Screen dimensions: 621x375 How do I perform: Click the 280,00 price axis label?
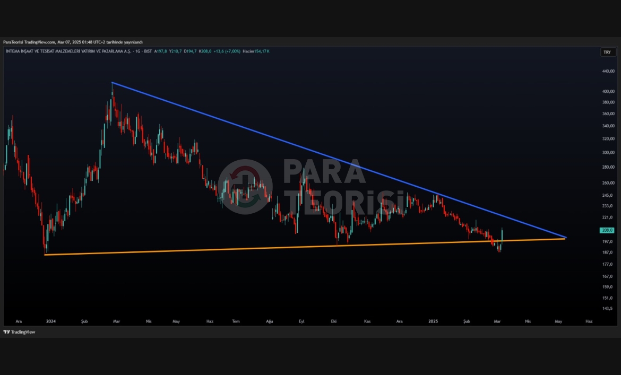(608, 167)
